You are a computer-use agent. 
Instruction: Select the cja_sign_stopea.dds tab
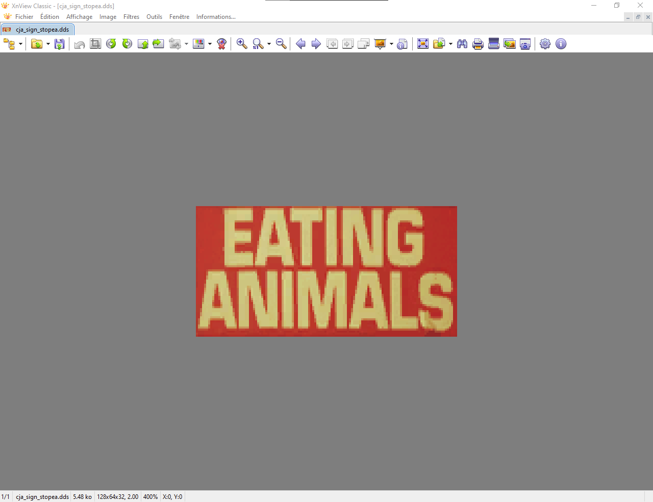tap(38, 30)
